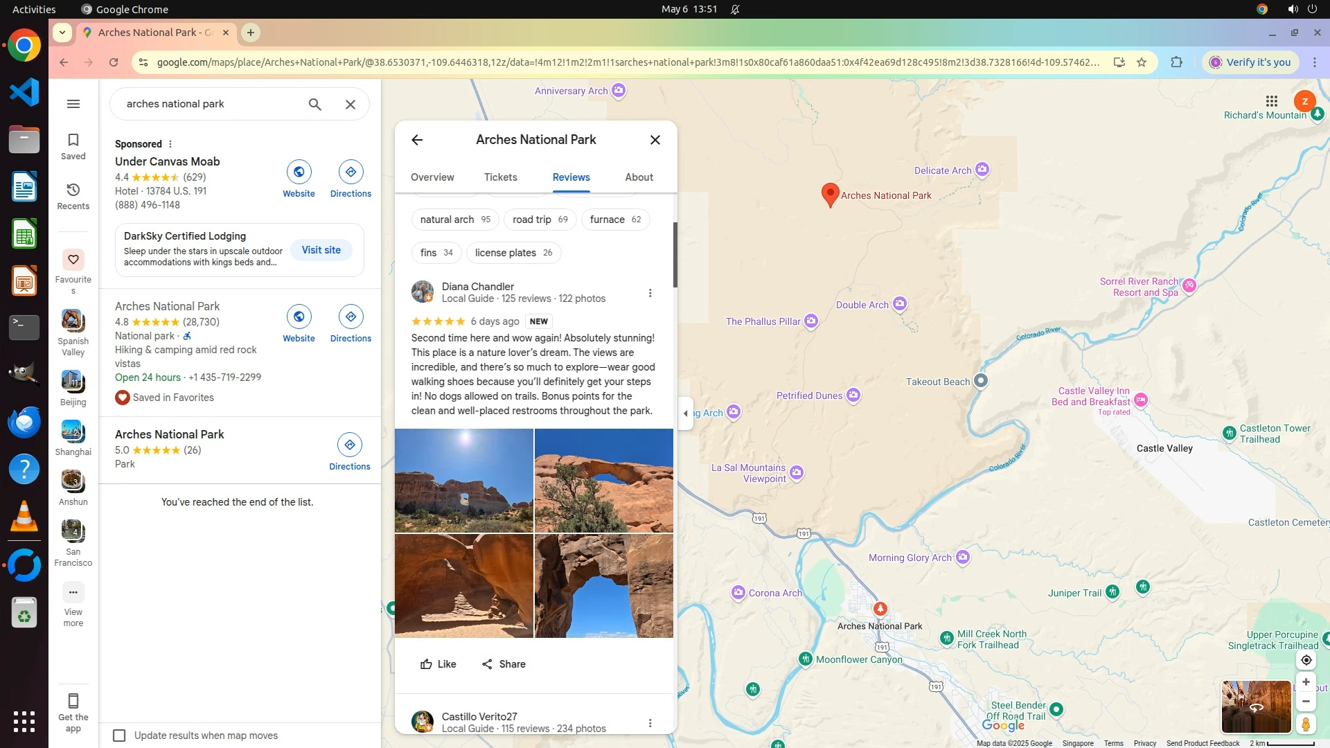This screenshot has height=748, width=1330.
Task: Share Diana Chandler's review
Action: tap(504, 664)
